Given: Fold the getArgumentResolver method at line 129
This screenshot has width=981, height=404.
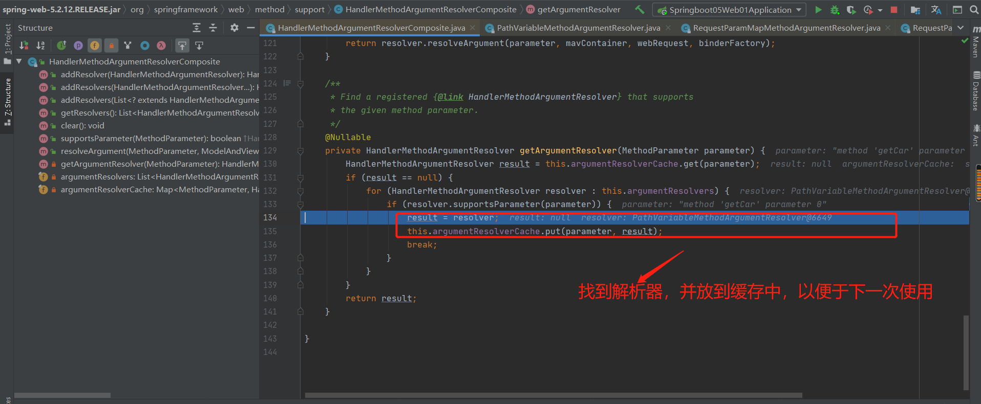Looking at the screenshot, I should point(301,151).
